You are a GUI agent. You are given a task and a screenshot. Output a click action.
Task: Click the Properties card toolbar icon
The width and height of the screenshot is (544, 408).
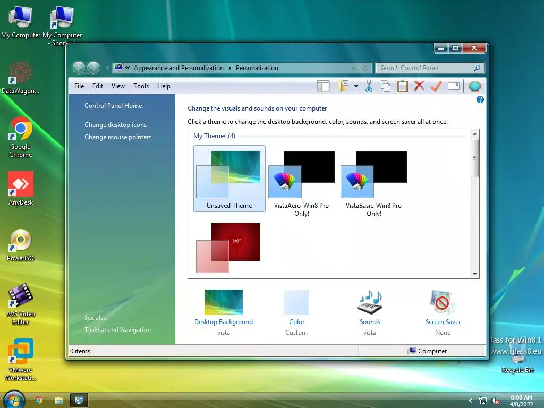click(x=454, y=86)
